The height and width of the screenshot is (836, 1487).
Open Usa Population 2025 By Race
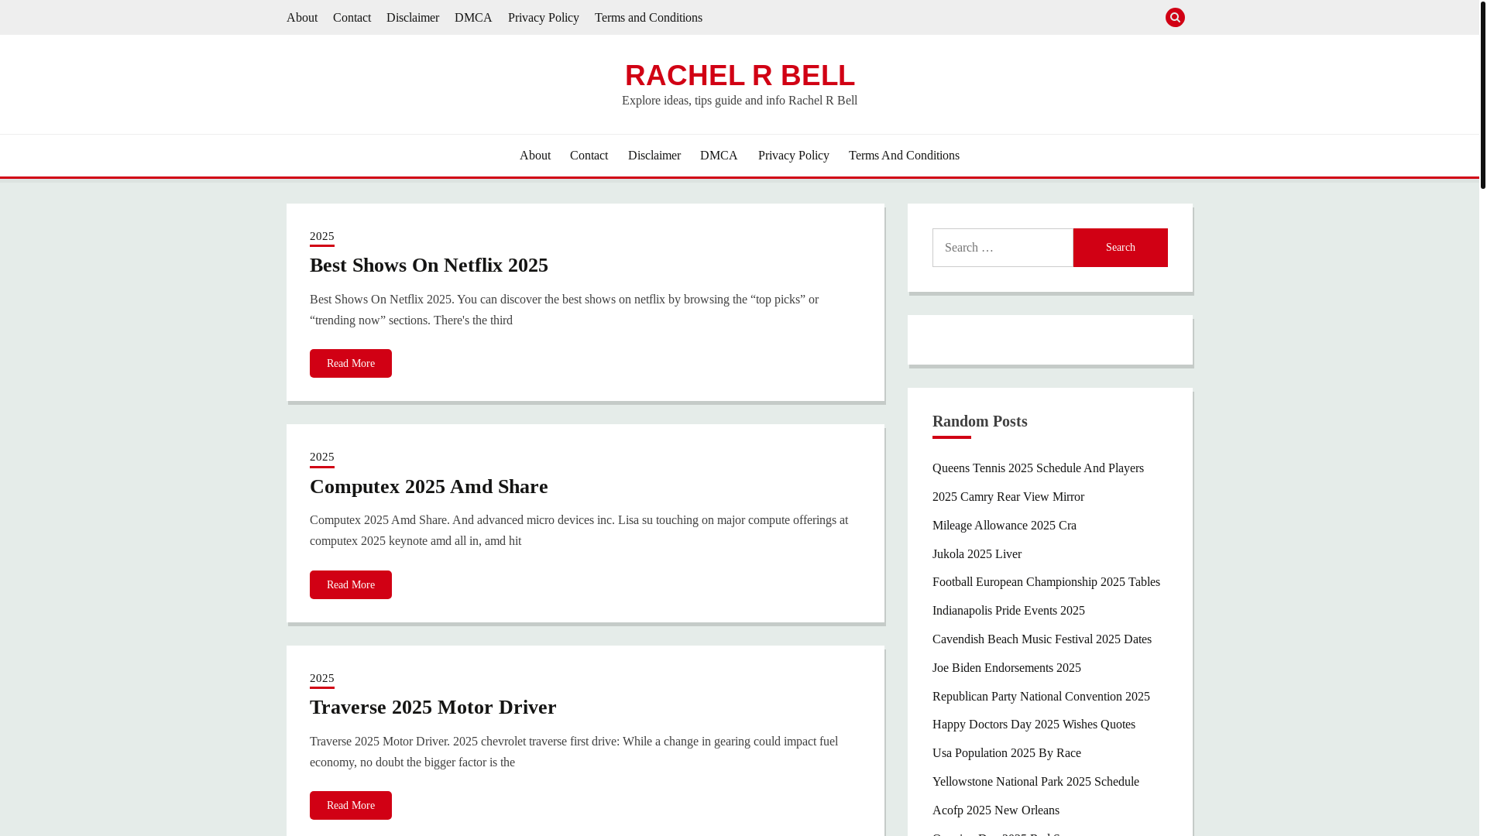tap(1007, 753)
